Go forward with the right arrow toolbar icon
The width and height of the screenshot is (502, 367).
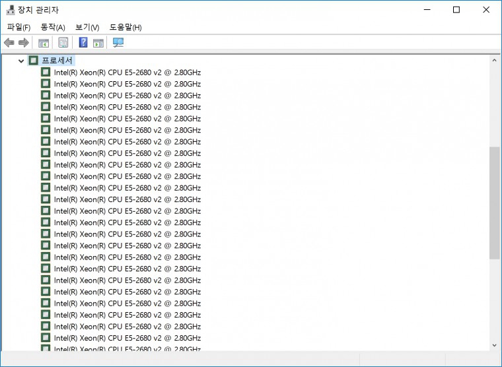pos(24,42)
